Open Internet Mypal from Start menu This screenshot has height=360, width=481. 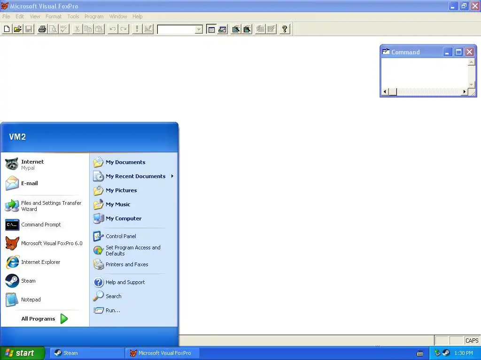[x=45, y=165]
